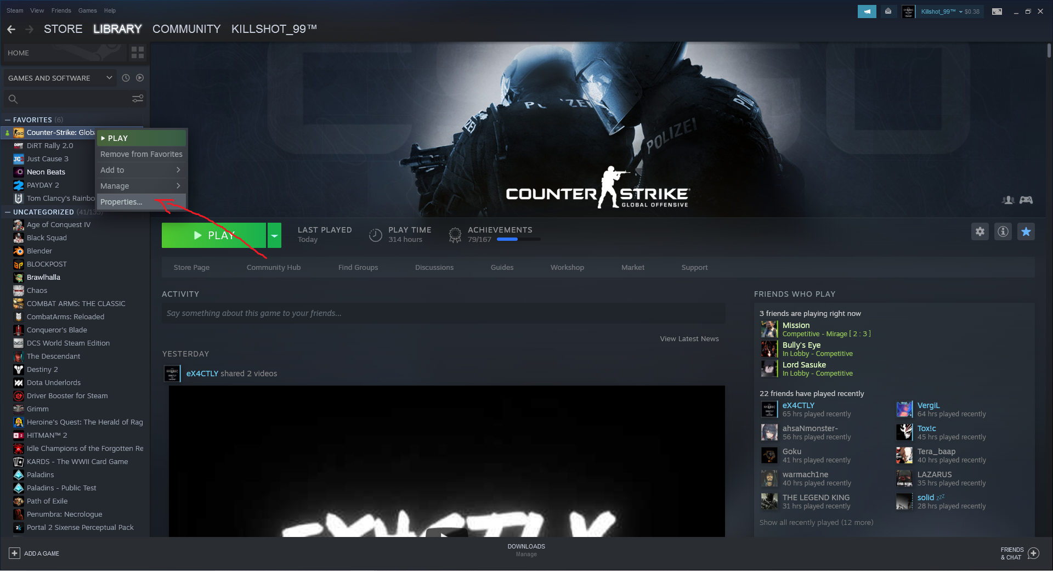Open the Support link
Viewport: 1053px width, 571px height.
click(694, 268)
